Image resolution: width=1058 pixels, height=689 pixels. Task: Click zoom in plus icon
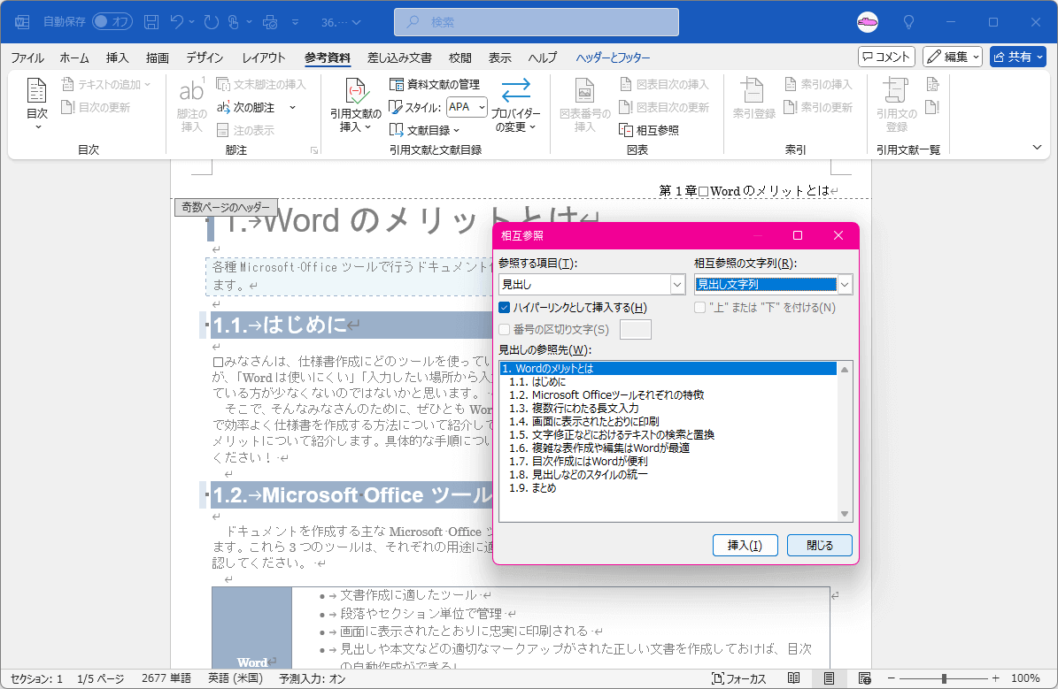coord(995,678)
